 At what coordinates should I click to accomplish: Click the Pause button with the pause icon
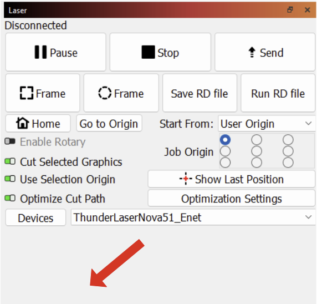(x=56, y=52)
